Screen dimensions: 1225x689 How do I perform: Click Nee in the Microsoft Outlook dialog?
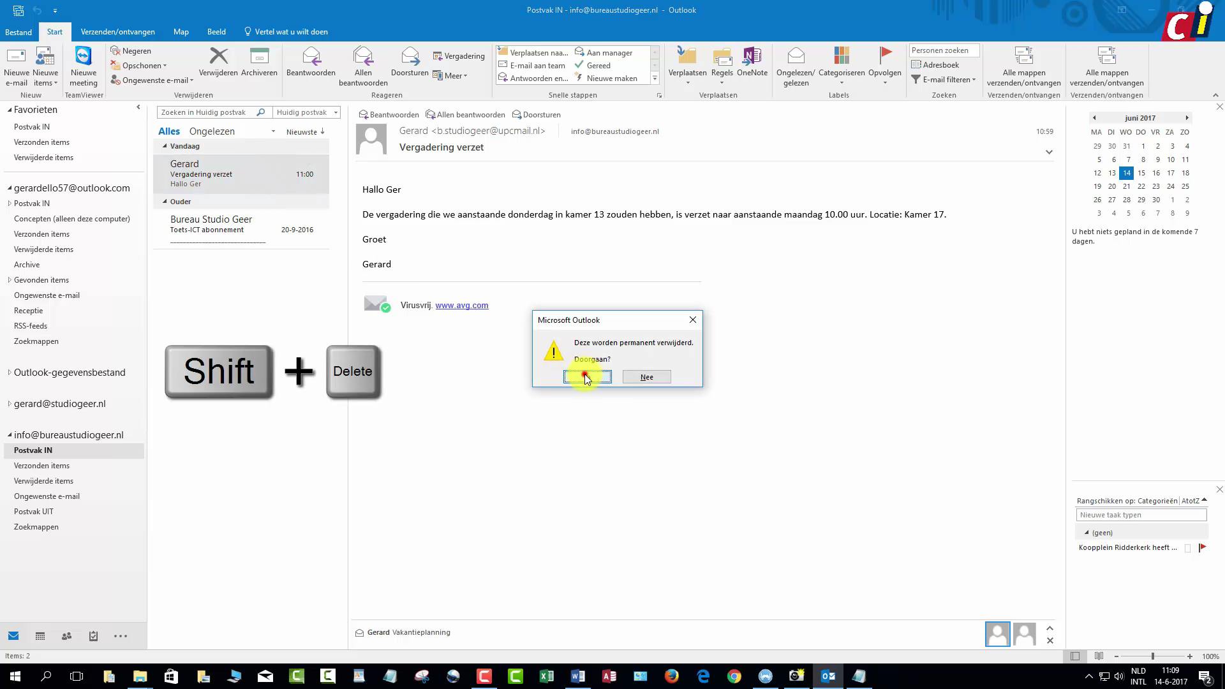(646, 376)
